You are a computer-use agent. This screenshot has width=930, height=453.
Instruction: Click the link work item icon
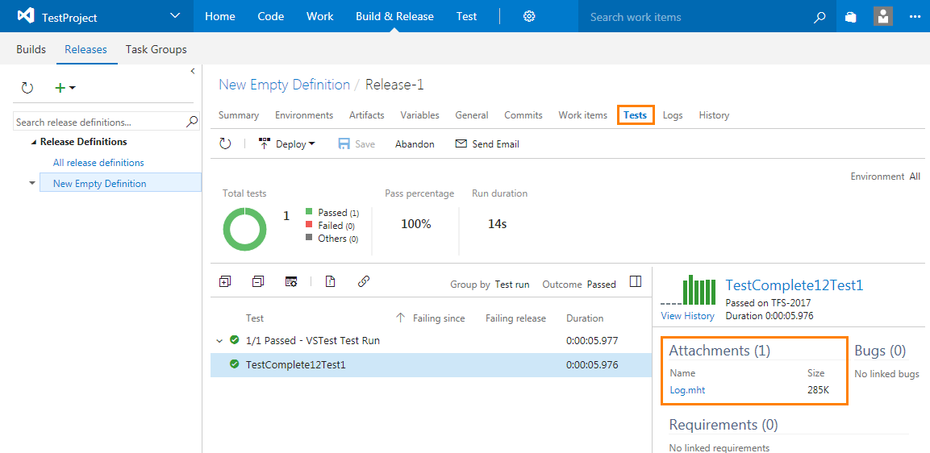point(364,281)
